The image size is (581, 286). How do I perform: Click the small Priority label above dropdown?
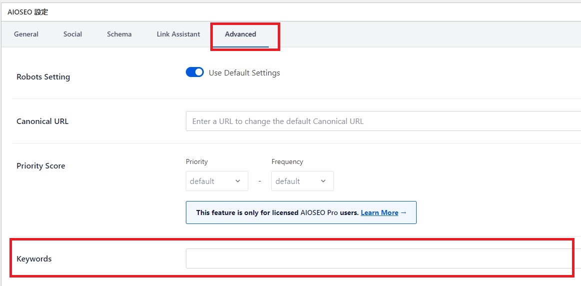[197, 161]
